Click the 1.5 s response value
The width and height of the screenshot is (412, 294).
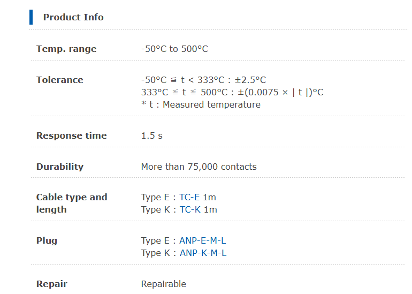[152, 135]
